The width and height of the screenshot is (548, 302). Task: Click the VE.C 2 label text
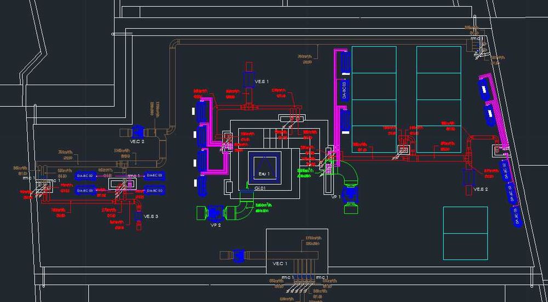[137, 142]
